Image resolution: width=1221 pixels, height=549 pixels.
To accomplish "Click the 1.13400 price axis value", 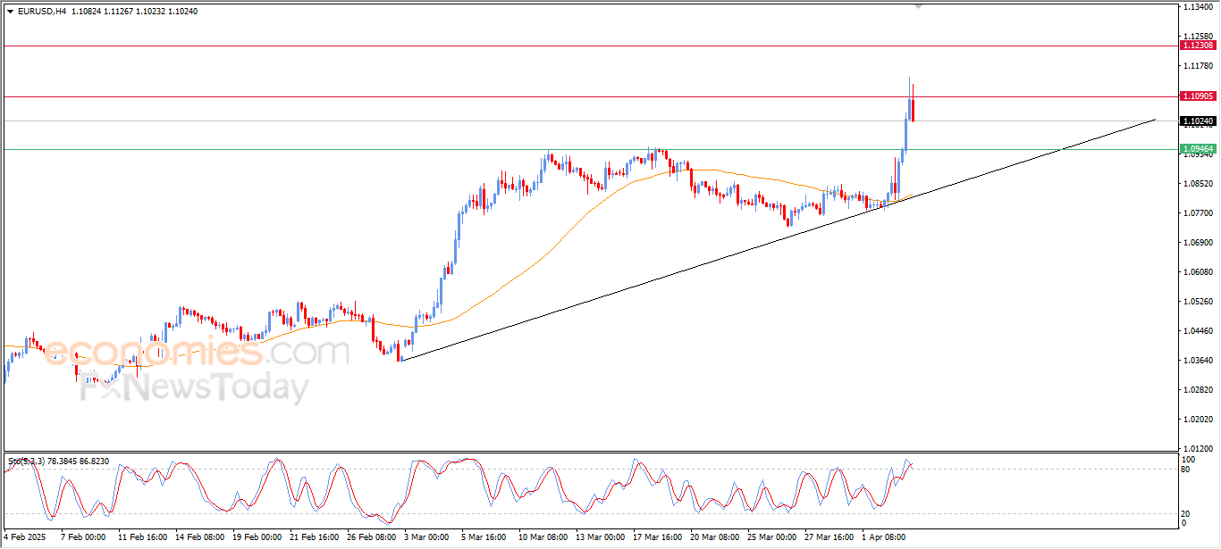I will pyautogui.click(x=1197, y=7).
